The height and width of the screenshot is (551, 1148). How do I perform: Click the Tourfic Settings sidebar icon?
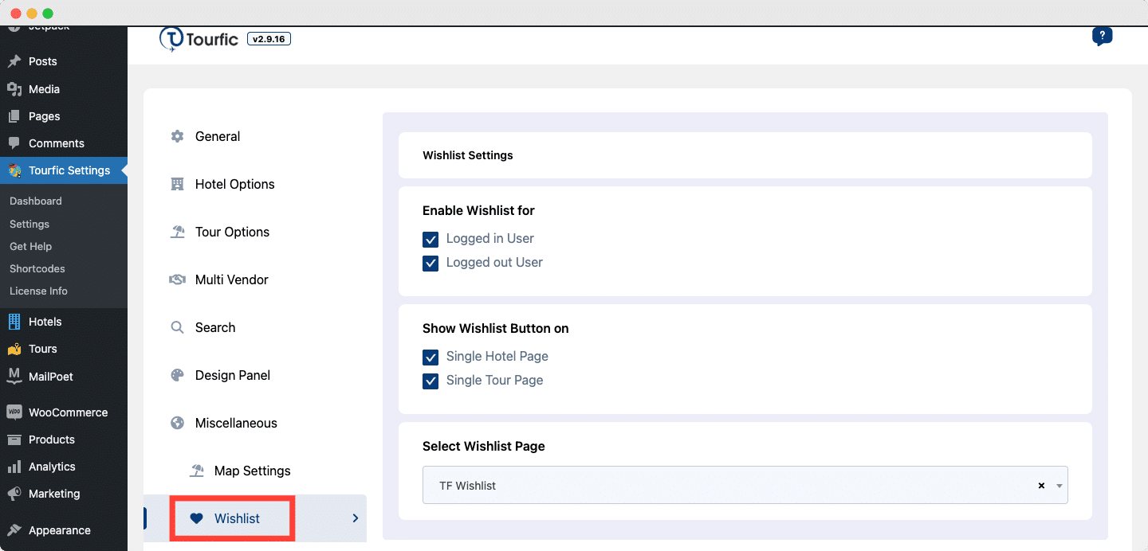(x=14, y=170)
